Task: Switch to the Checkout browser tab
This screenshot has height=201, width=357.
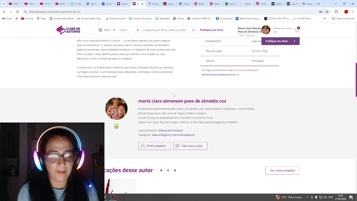Action: pyautogui.click(x=184, y=4)
